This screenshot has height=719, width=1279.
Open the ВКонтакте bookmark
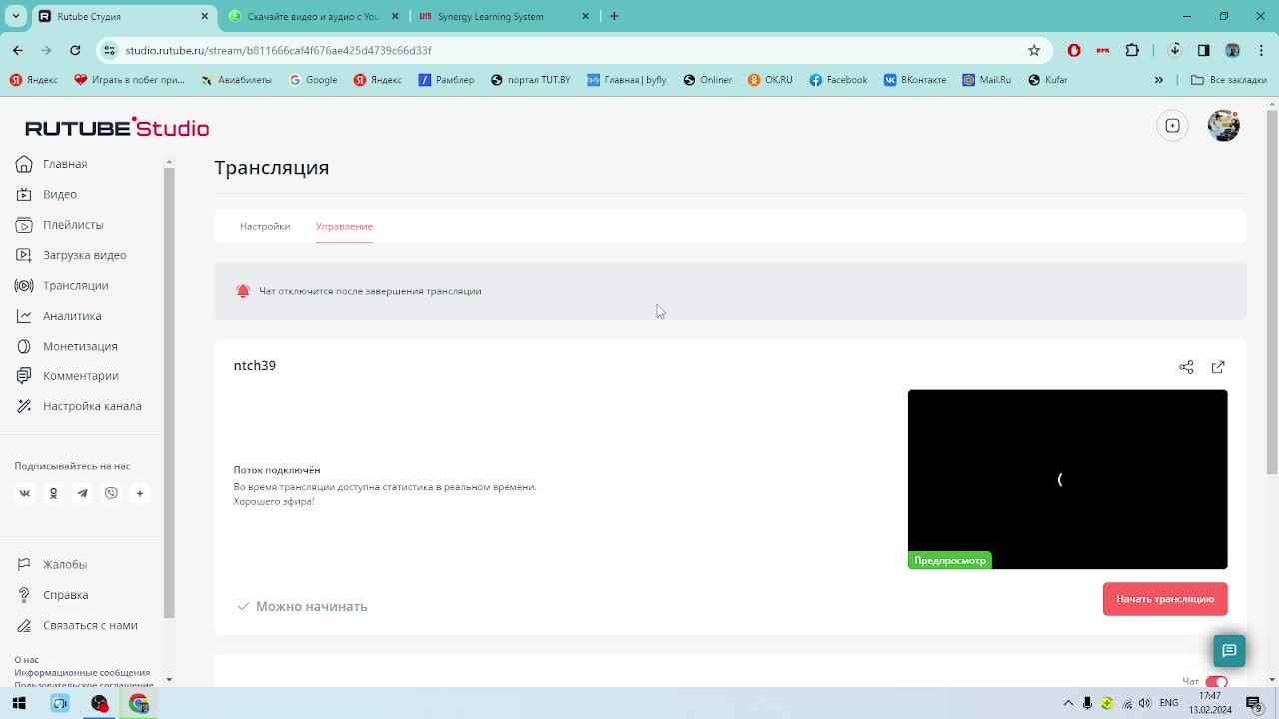pos(915,80)
